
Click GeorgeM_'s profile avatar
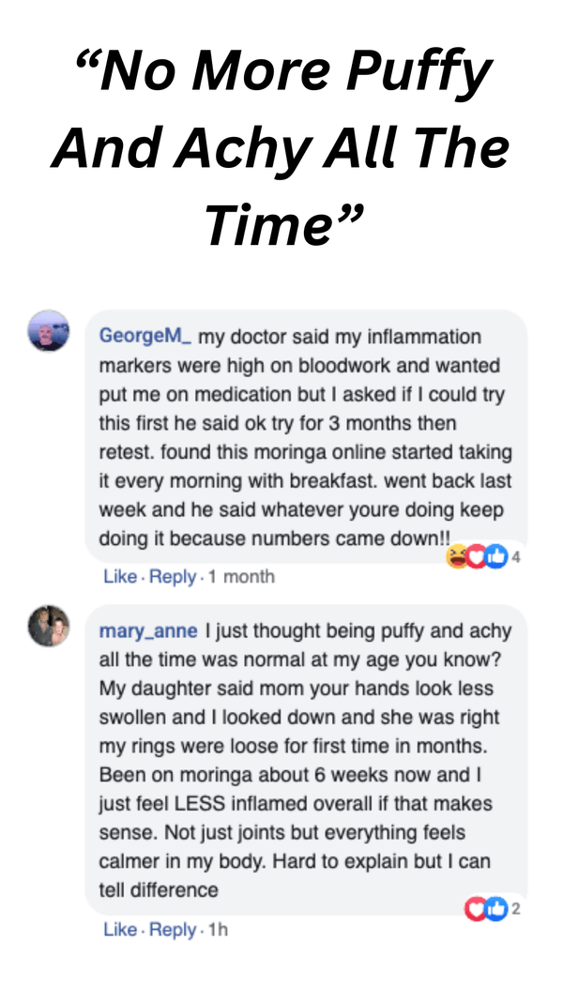pos(49,331)
